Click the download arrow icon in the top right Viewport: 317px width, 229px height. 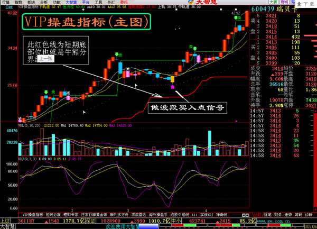[300, 4]
